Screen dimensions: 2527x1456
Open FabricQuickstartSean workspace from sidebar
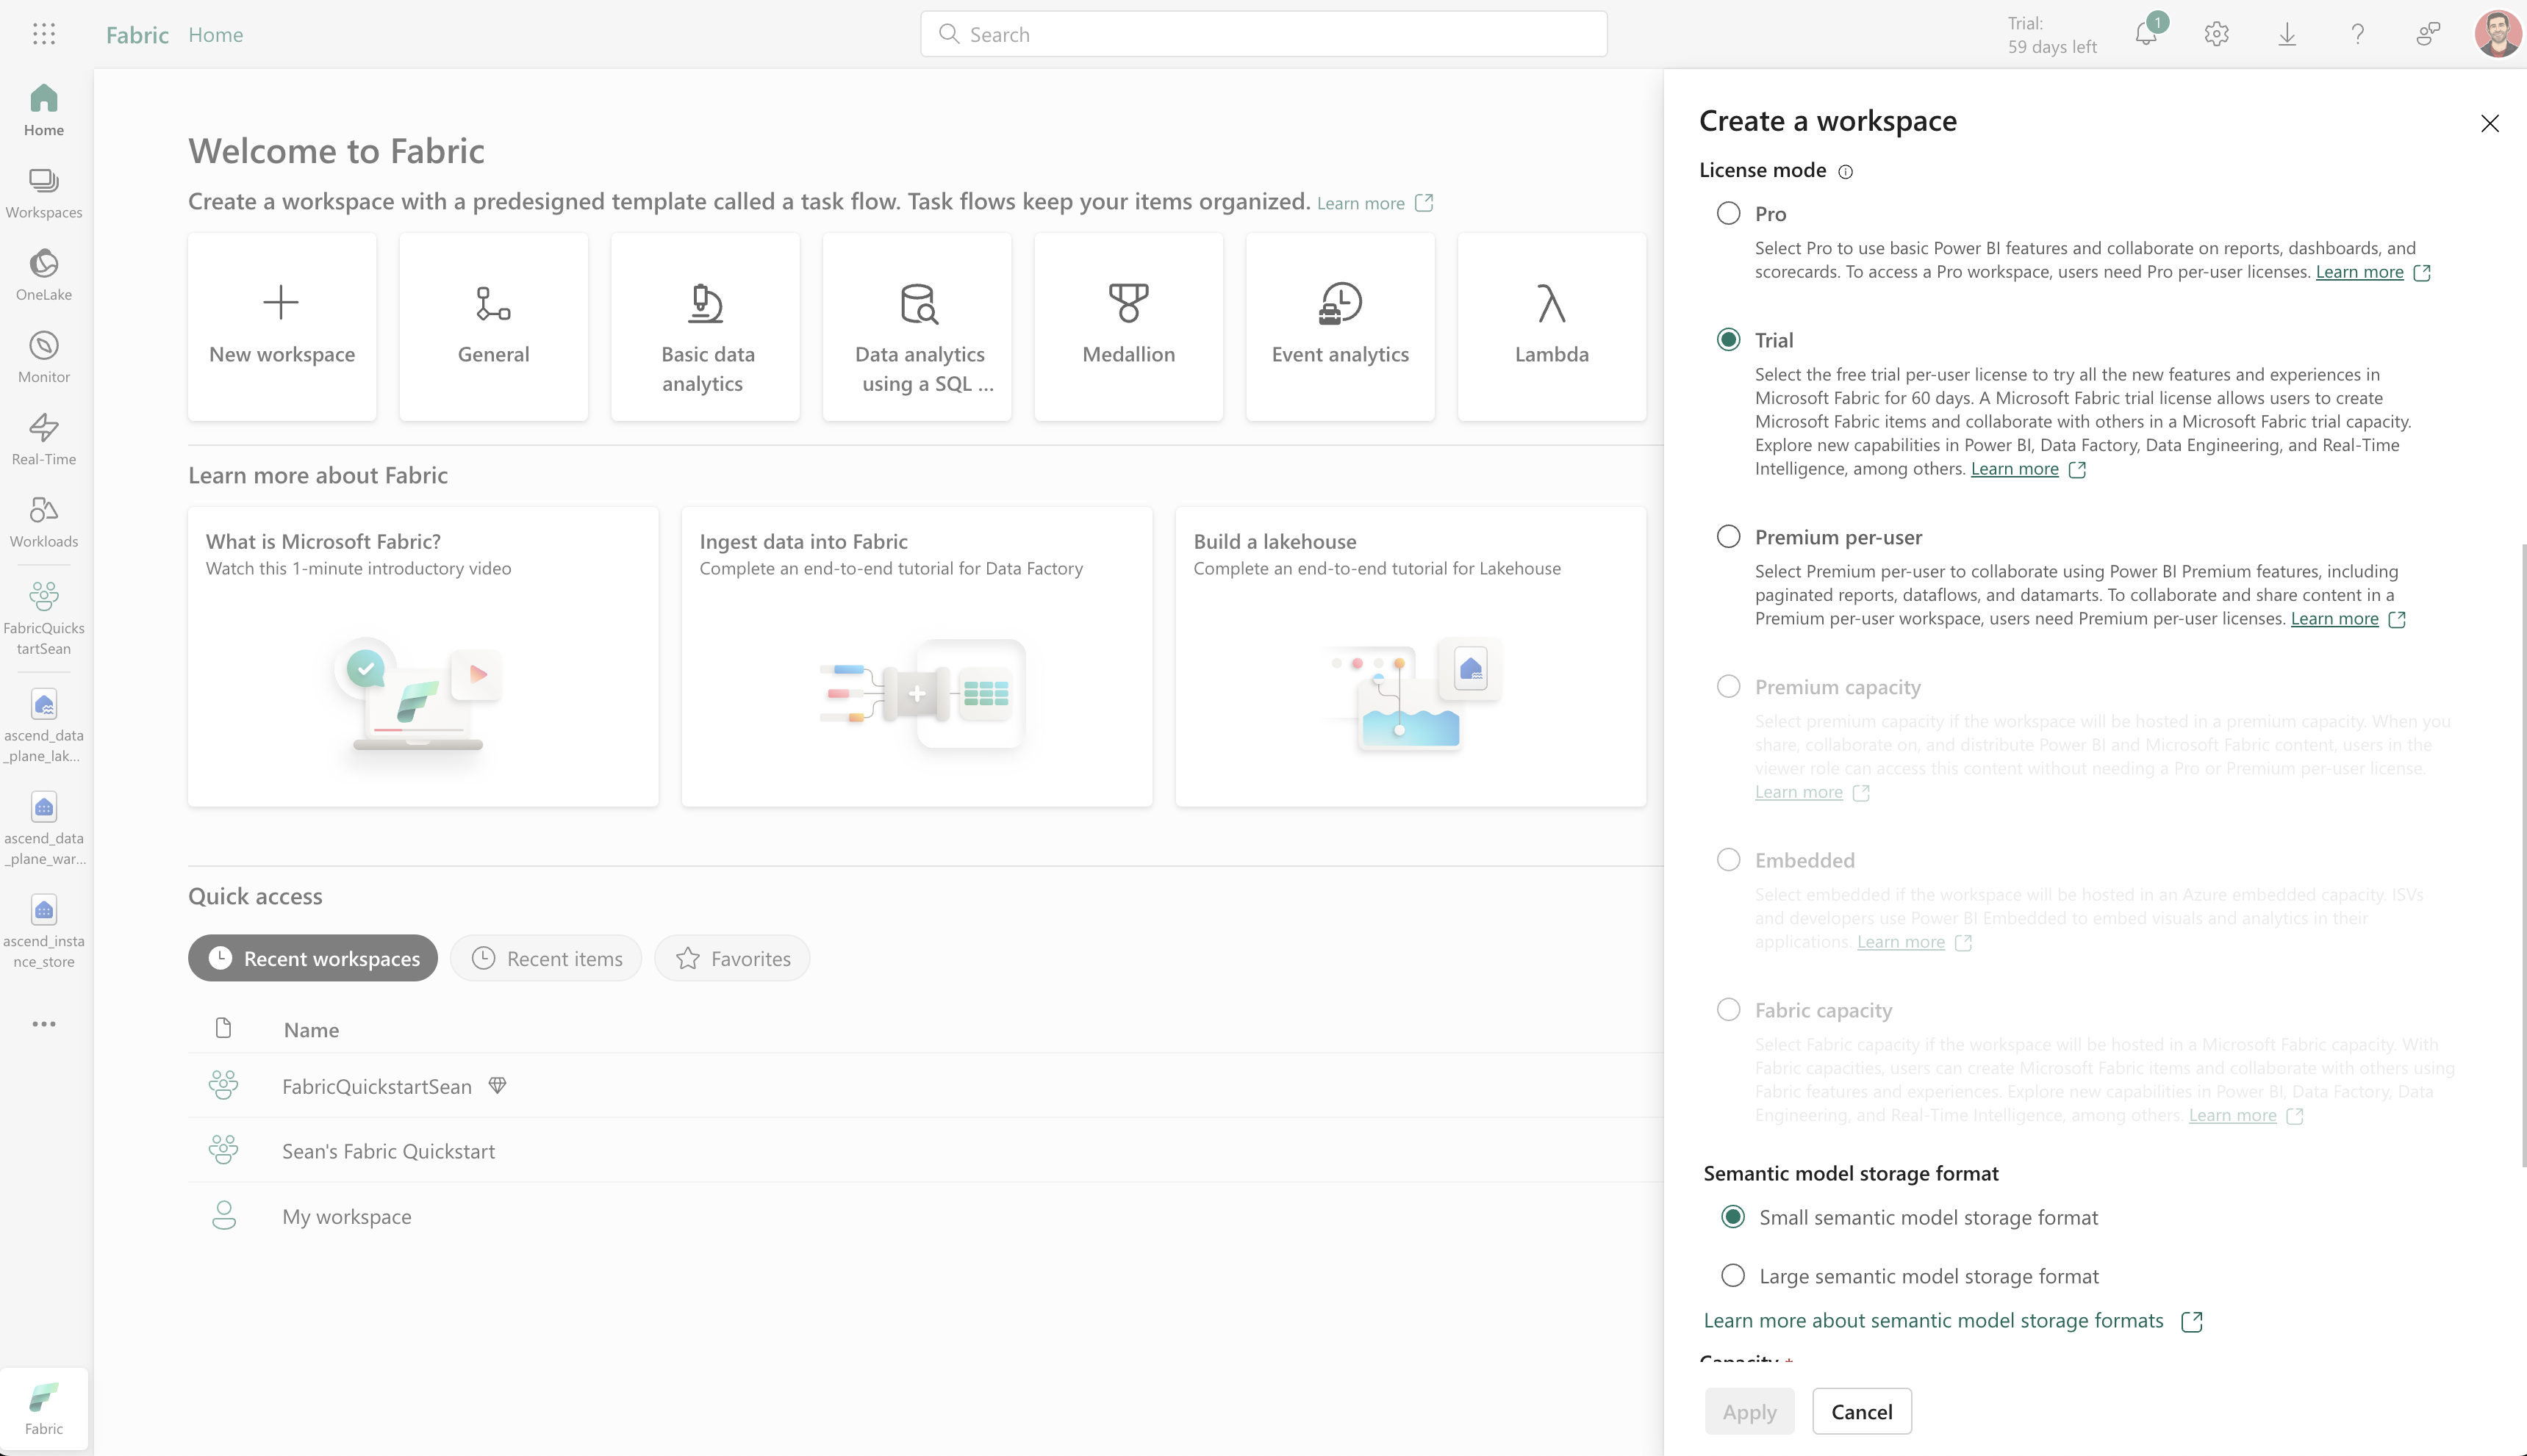coord(44,618)
